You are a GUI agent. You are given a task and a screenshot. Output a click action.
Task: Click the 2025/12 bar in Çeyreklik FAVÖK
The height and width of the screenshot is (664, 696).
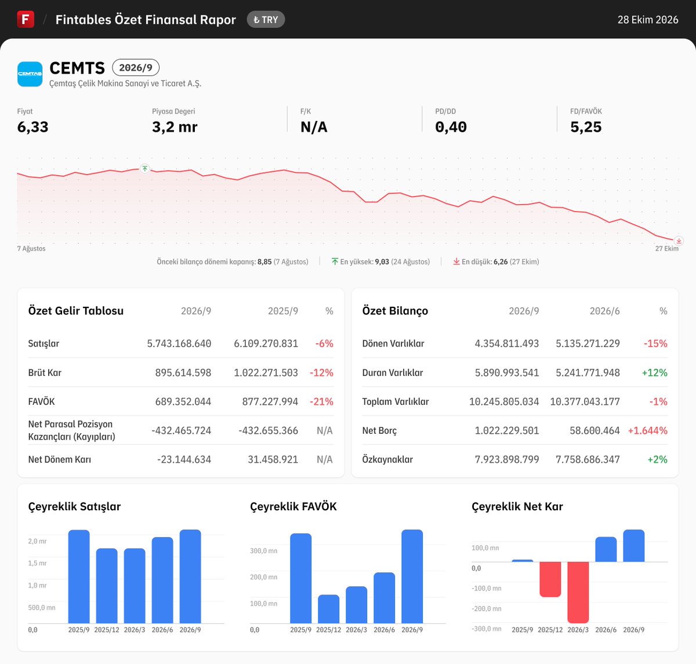[x=329, y=609]
